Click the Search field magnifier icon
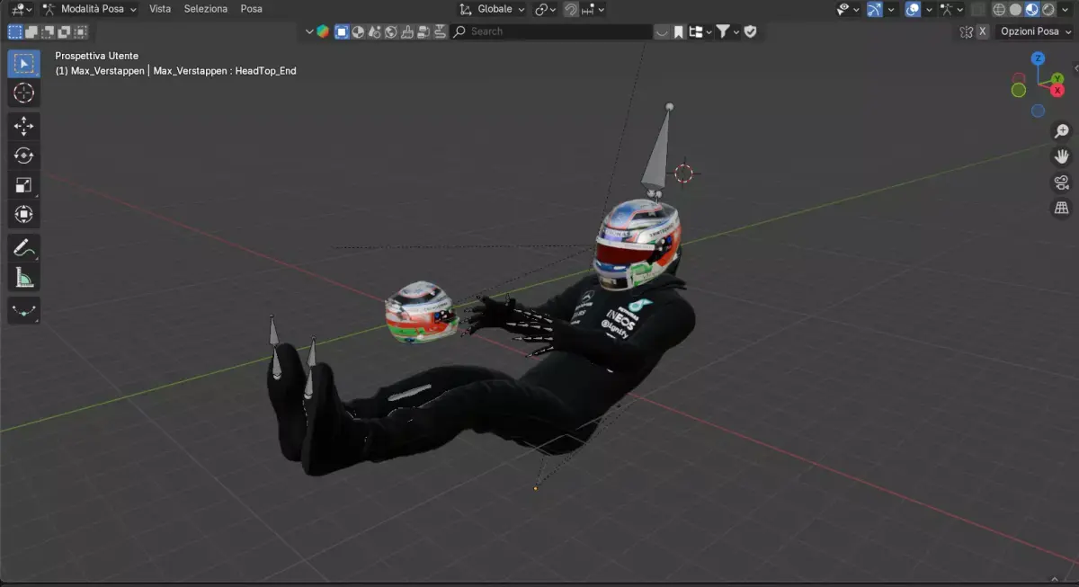This screenshot has width=1079, height=587. tap(459, 31)
